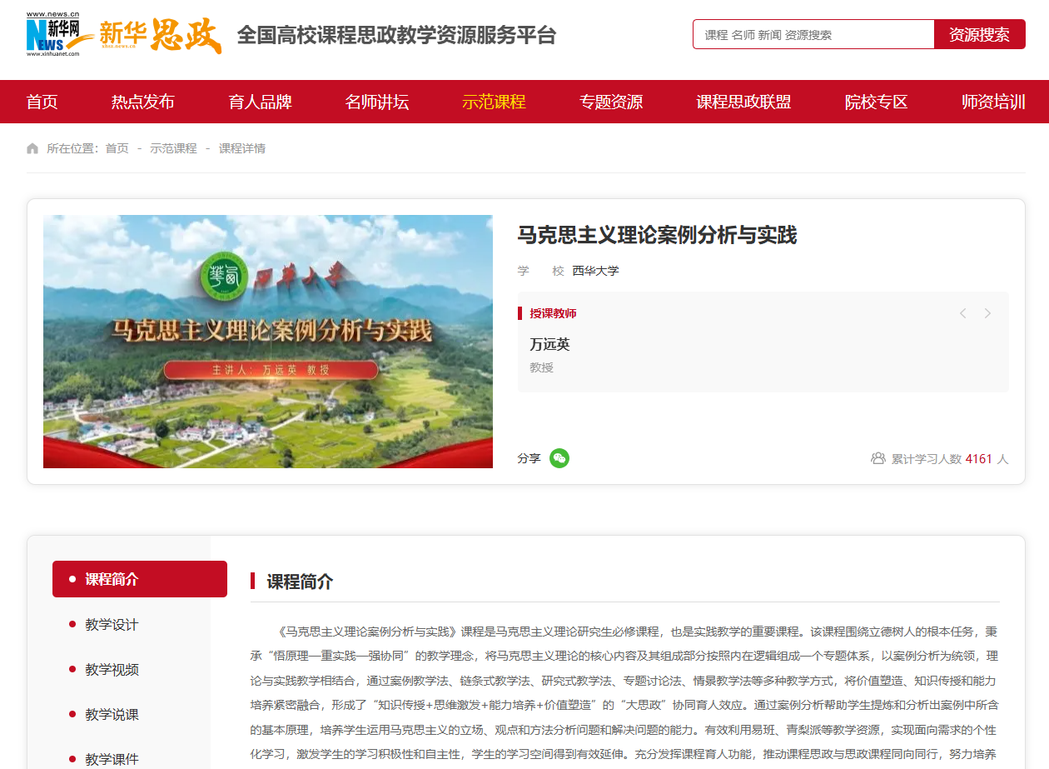Open 院校专区 navigation item
The width and height of the screenshot is (1049, 769).
(x=876, y=102)
